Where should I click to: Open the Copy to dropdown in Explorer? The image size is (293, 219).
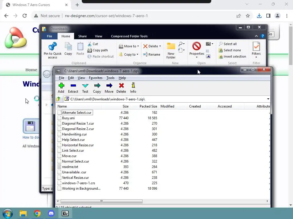pos(129,54)
